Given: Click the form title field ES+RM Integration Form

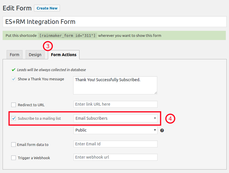Looking at the screenshot, I should pyautogui.click(x=115, y=22).
